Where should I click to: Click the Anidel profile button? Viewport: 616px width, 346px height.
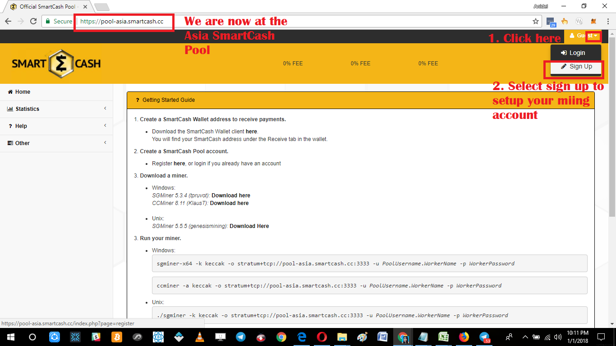[x=541, y=6]
